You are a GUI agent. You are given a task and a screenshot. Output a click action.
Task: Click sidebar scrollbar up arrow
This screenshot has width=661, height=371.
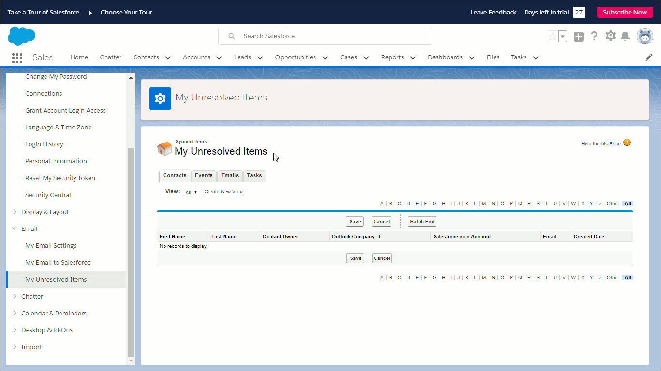pos(130,77)
